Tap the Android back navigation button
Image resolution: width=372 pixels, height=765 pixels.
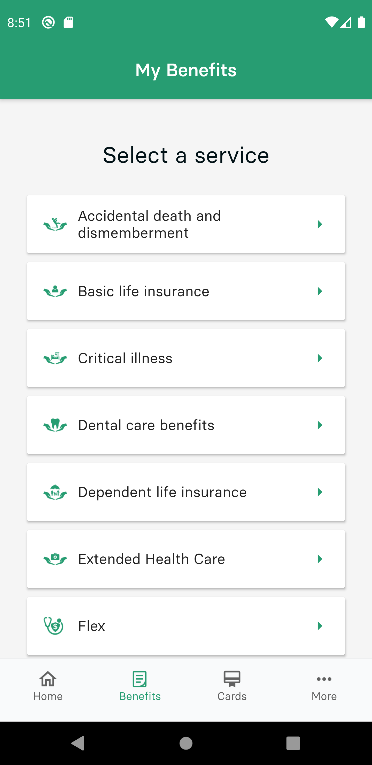[78, 743]
